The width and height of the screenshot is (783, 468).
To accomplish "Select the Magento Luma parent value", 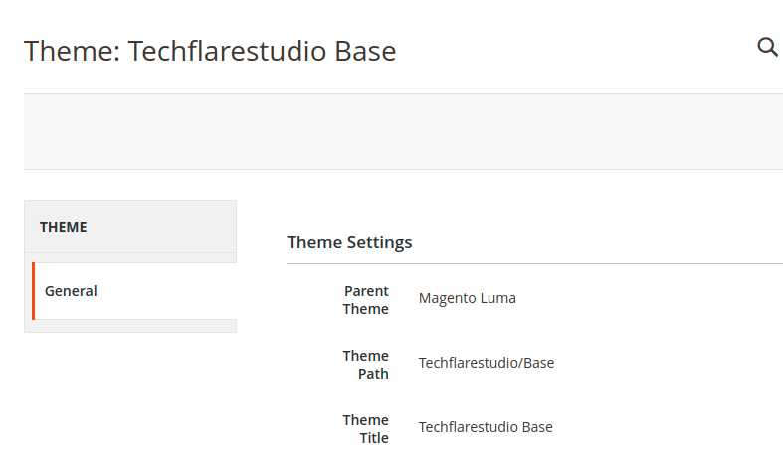I will pyautogui.click(x=468, y=298).
